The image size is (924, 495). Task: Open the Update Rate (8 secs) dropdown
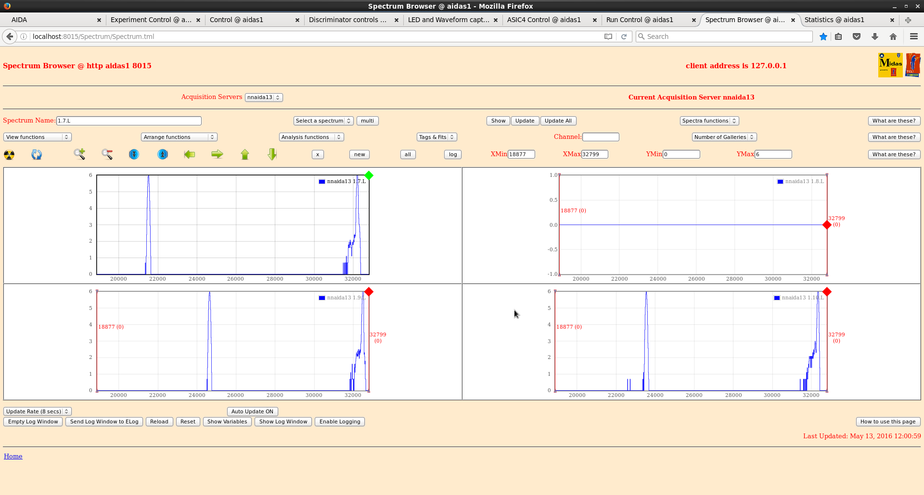(38, 412)
